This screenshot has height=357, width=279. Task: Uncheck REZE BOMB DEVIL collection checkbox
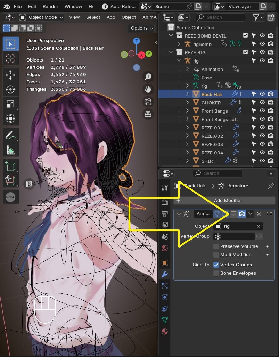tap(245, 35)
